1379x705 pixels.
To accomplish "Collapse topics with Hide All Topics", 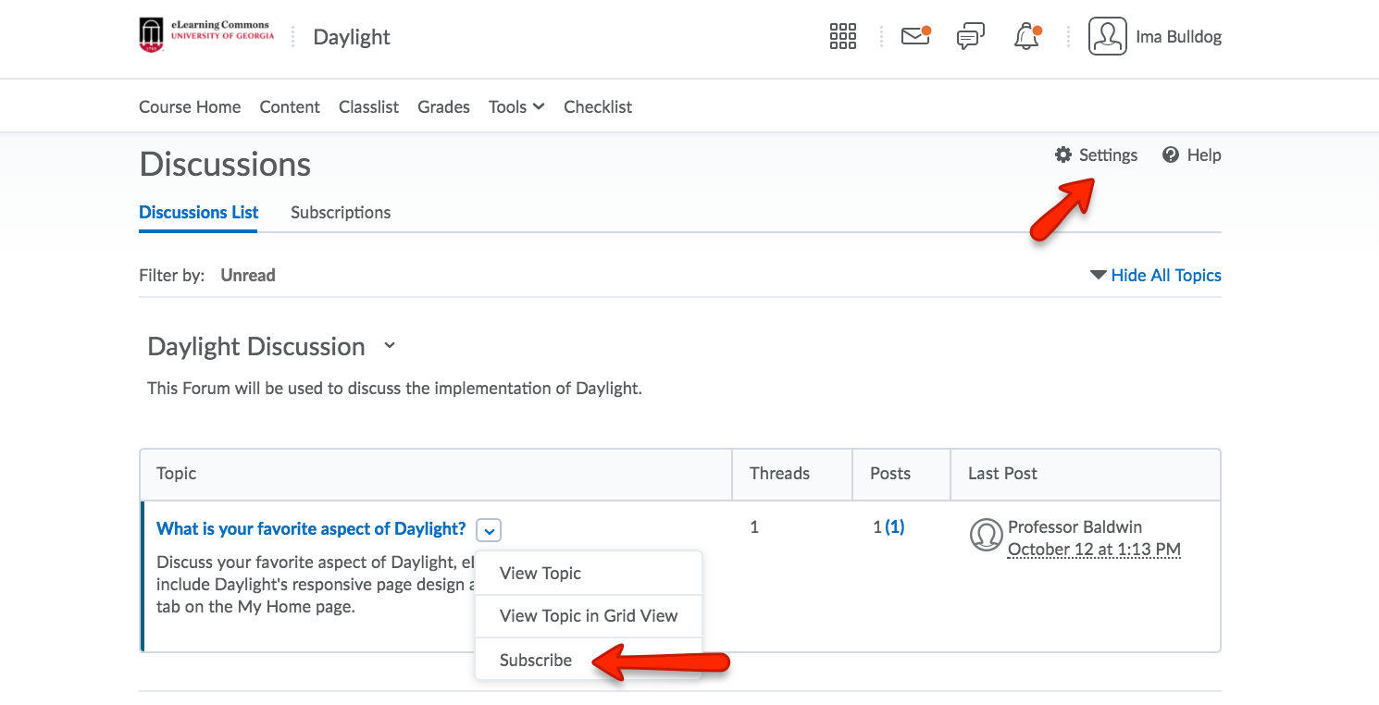I will [x=1156, y=275].
